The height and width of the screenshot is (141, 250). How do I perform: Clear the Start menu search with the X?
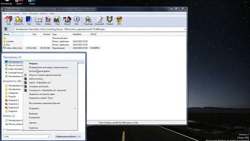tap(49, 137)
